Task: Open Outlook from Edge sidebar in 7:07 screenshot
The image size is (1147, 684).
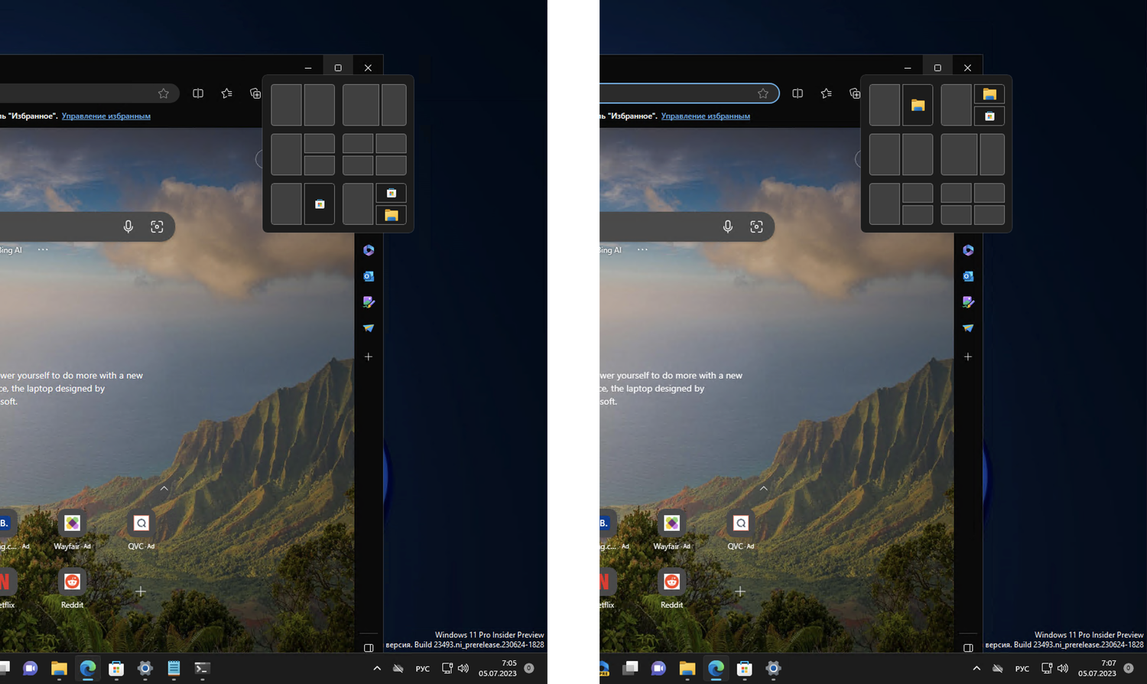Action: tap(968, 276)
